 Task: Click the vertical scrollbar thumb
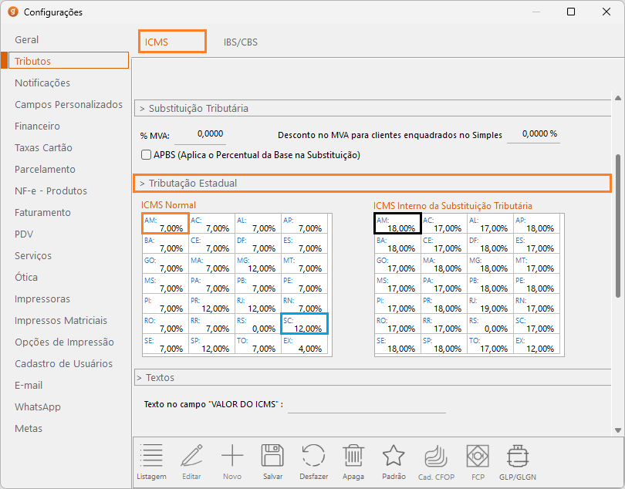click(x=617, y=224)
